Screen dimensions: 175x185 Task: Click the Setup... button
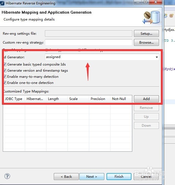(x=146, y=34)
